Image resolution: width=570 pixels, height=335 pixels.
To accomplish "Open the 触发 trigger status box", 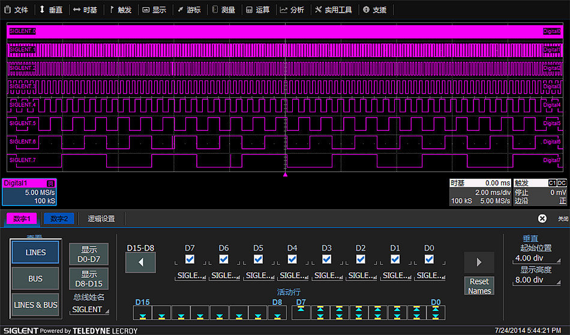I will coord(540,192).
